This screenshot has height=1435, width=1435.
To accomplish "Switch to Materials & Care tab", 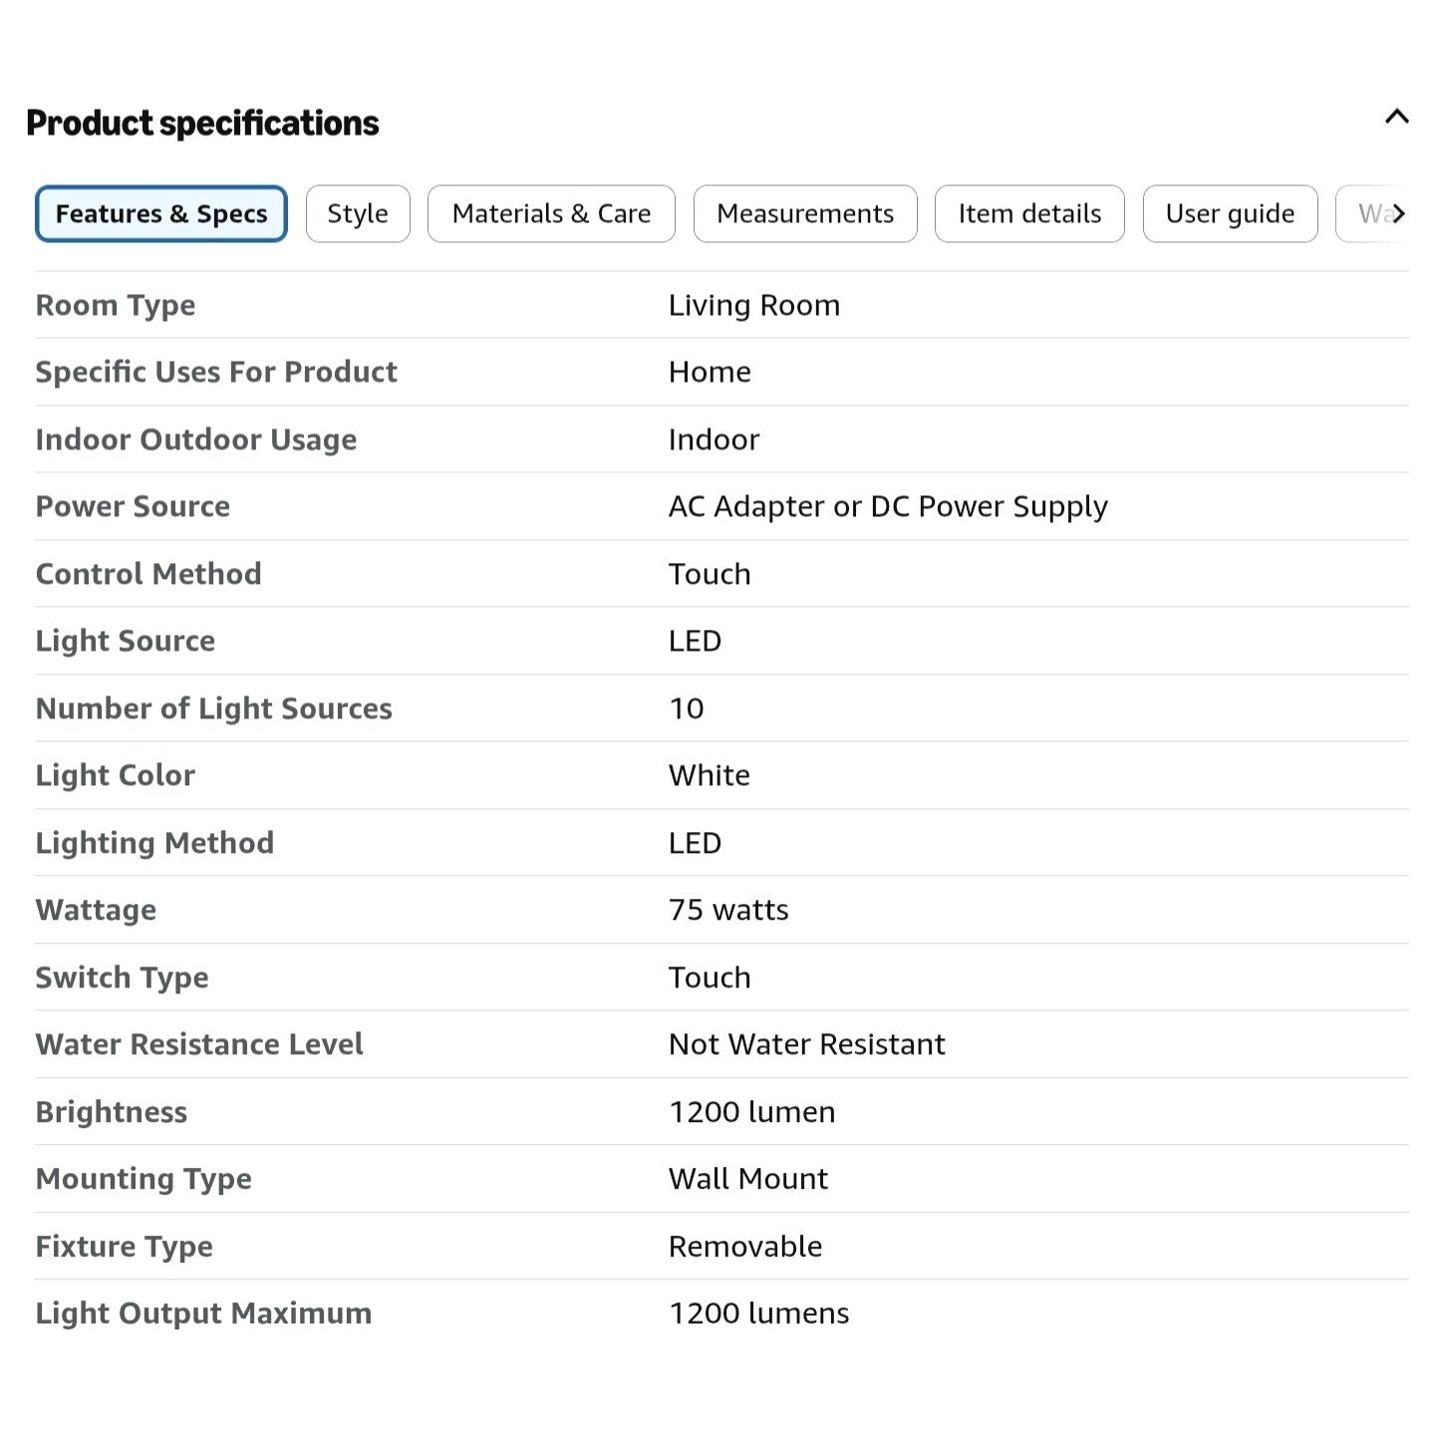I will click(x=551, y=213).
